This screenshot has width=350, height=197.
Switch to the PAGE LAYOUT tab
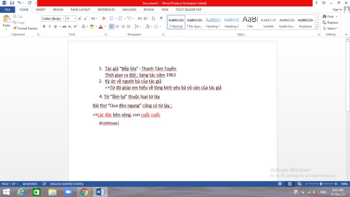[80, 10]
